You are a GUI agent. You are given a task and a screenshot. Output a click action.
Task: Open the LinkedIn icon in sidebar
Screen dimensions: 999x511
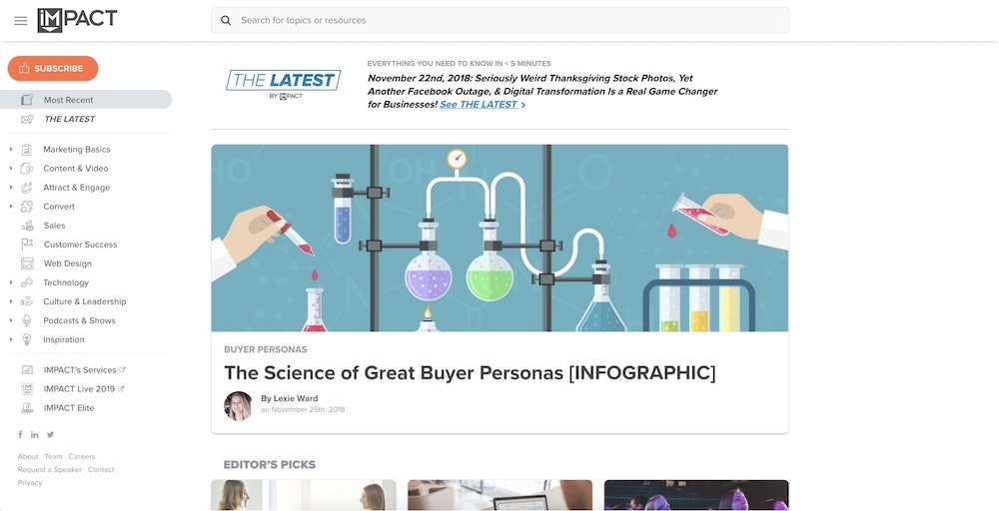34,434
